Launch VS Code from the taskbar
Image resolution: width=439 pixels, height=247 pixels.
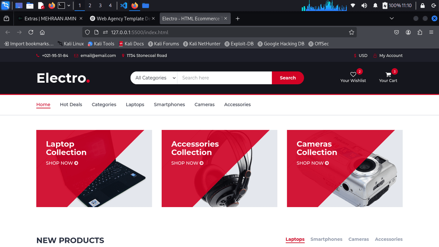[124, 5]
